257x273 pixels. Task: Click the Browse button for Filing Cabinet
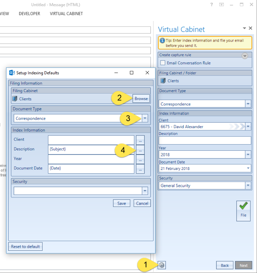point(141,98)
